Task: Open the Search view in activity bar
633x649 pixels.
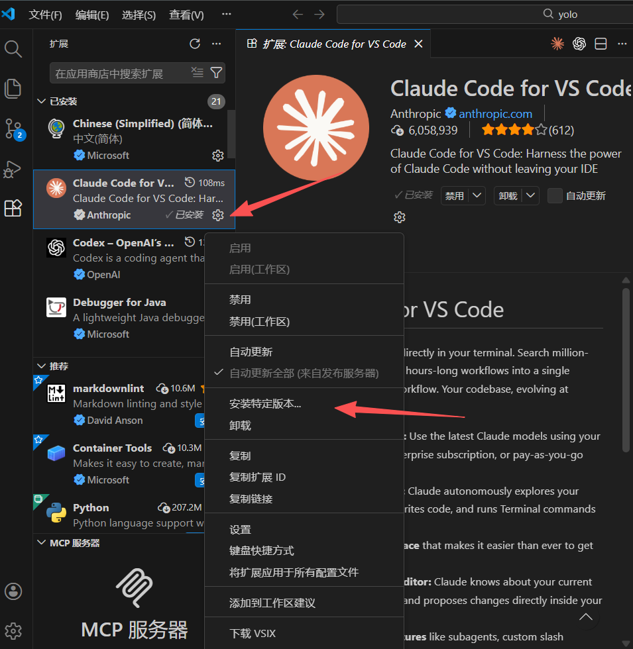Action: click(x=13, y=49)
